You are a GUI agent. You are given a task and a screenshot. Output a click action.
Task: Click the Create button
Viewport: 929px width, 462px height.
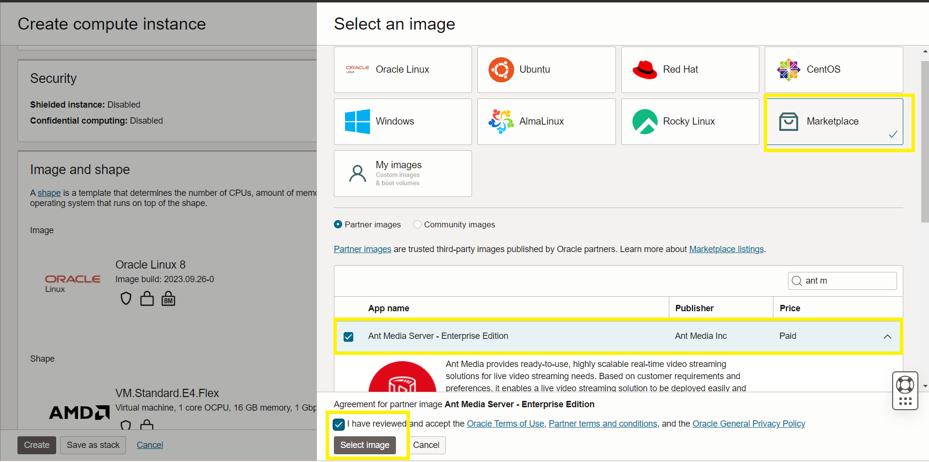[37, 445]
